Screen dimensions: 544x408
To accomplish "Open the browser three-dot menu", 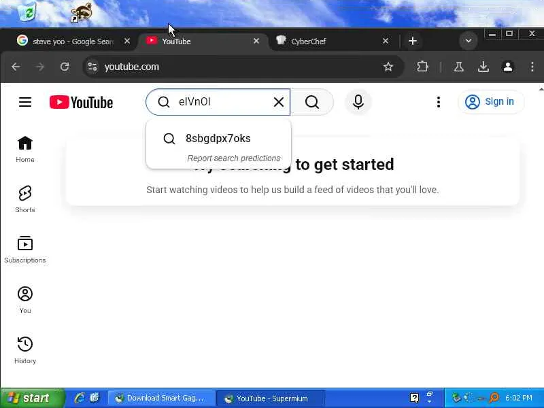I will point(532,67).
